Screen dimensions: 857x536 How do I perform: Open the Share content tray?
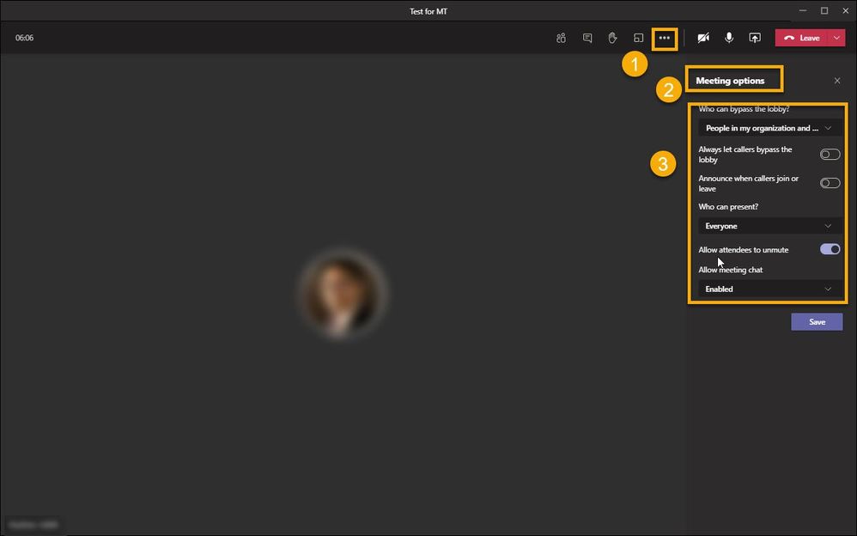pyautogui.click(x=755, y=38)
